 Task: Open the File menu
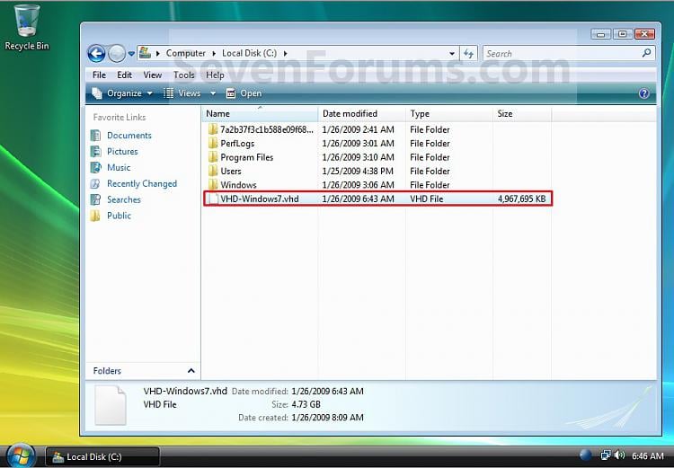click(99, 75)
